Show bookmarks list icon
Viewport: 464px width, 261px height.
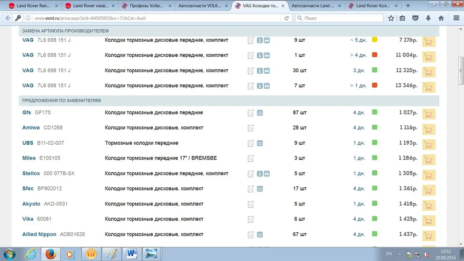402,18
